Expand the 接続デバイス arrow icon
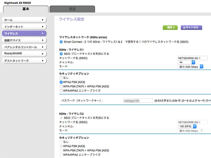 pos(42,40)
